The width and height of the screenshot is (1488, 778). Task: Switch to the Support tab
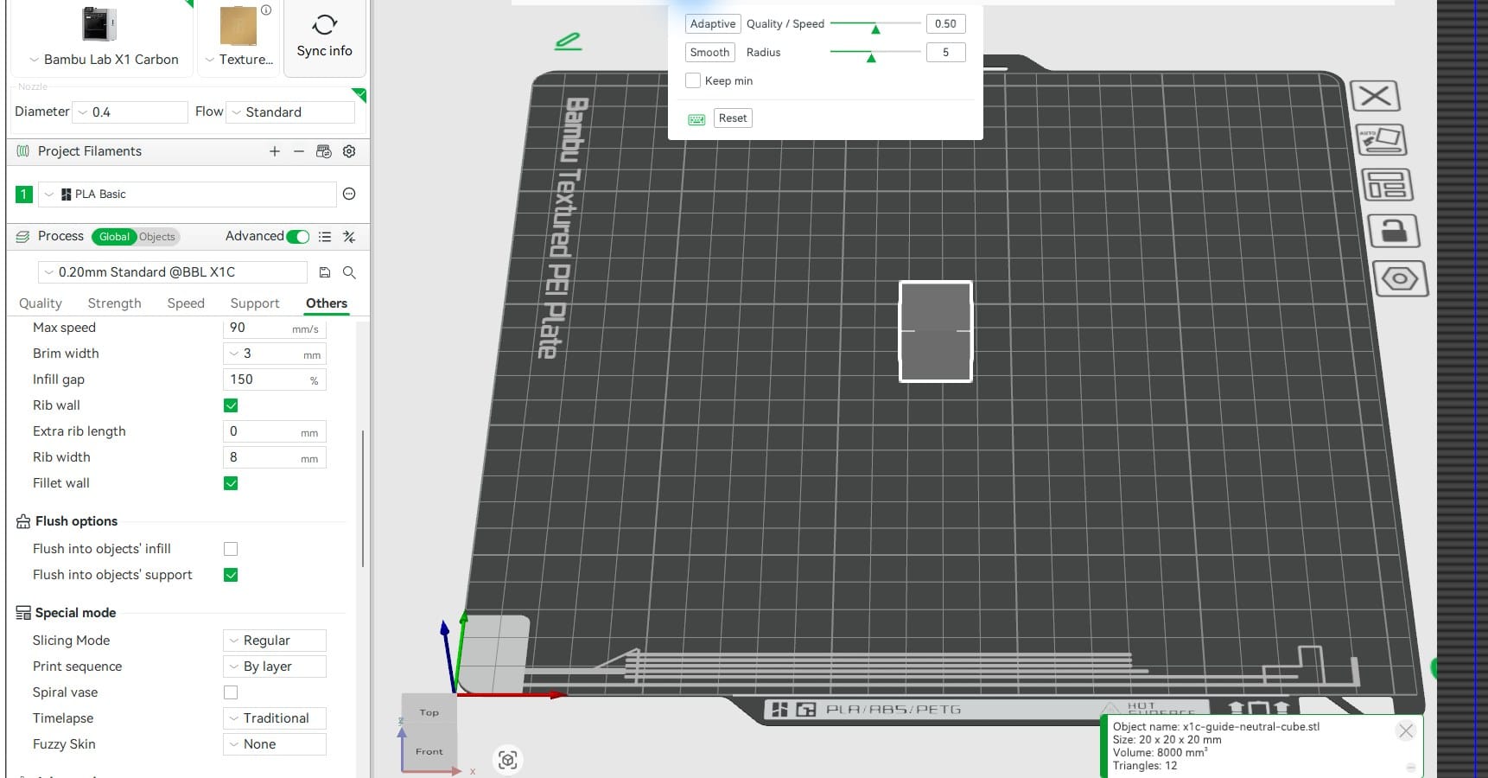(x=255, y=303)
